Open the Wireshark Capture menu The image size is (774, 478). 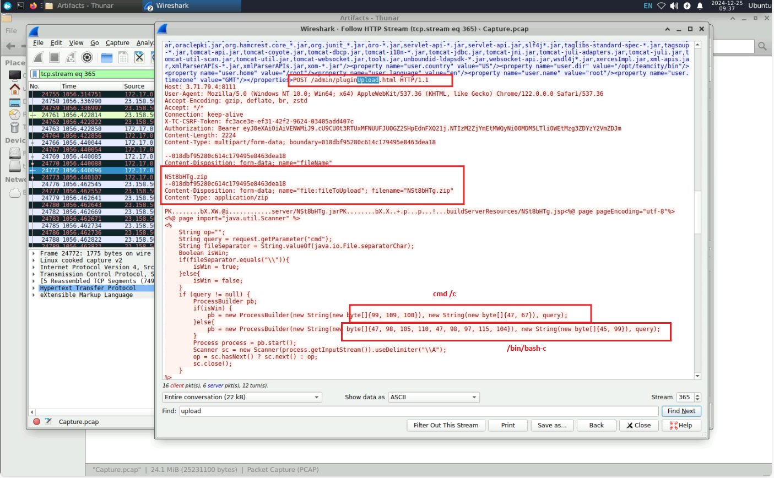pyautogui.click(x=117, y=43)
